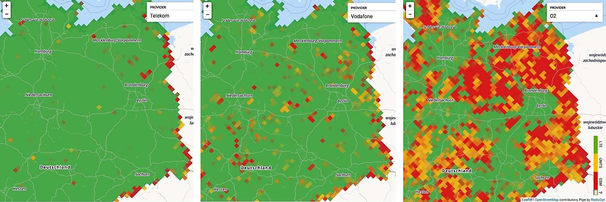Zoom out on the Telekom map
Viewport: 606px width, 202px height.
coord(6,14)
